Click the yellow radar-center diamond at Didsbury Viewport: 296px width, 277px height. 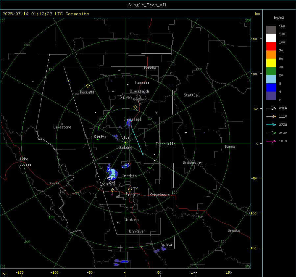coord(125,144)
